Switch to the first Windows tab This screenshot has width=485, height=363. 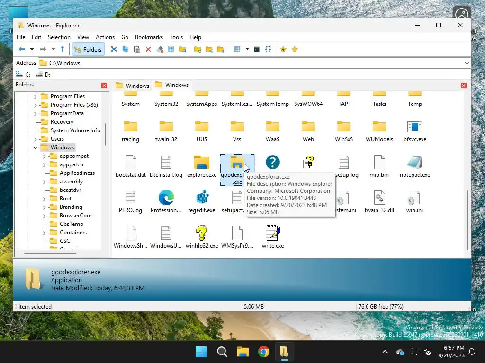click(133, 86)
